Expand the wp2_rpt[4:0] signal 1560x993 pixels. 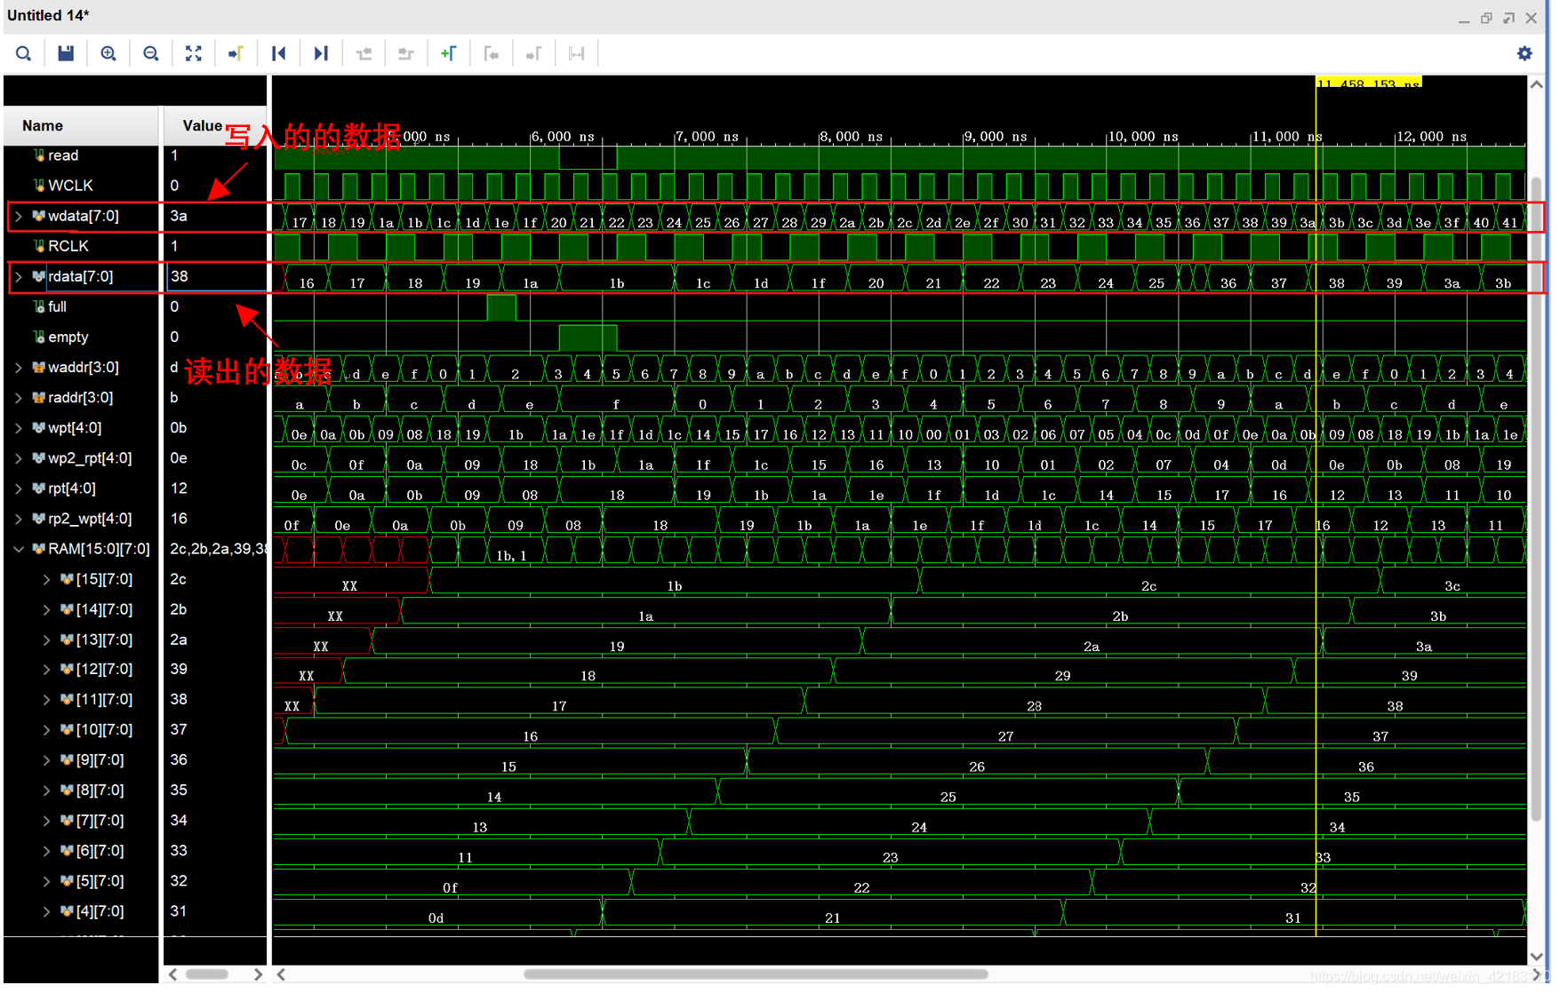pyautogui.click(x=19, y=457)
